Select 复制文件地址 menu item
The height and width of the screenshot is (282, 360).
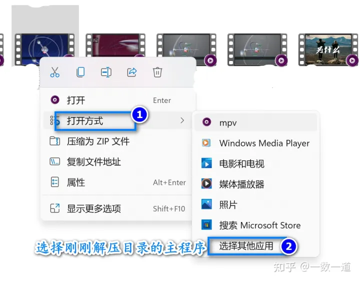pyautogui.click(x=117, y=161)
